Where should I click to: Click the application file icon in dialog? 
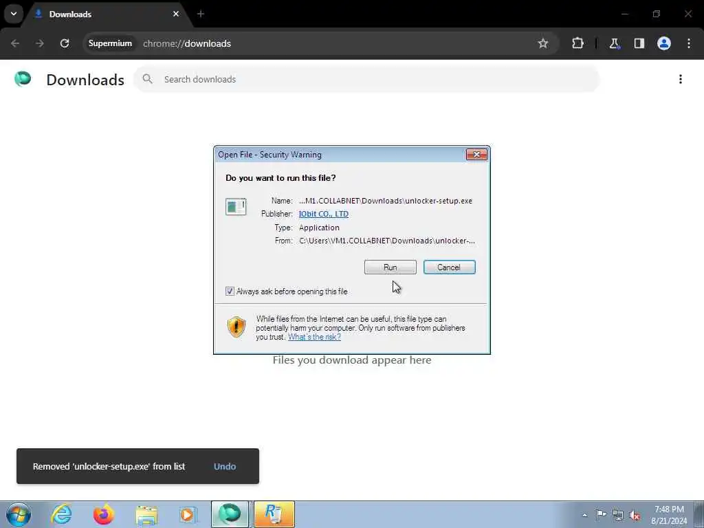click(x=236, y=207)
